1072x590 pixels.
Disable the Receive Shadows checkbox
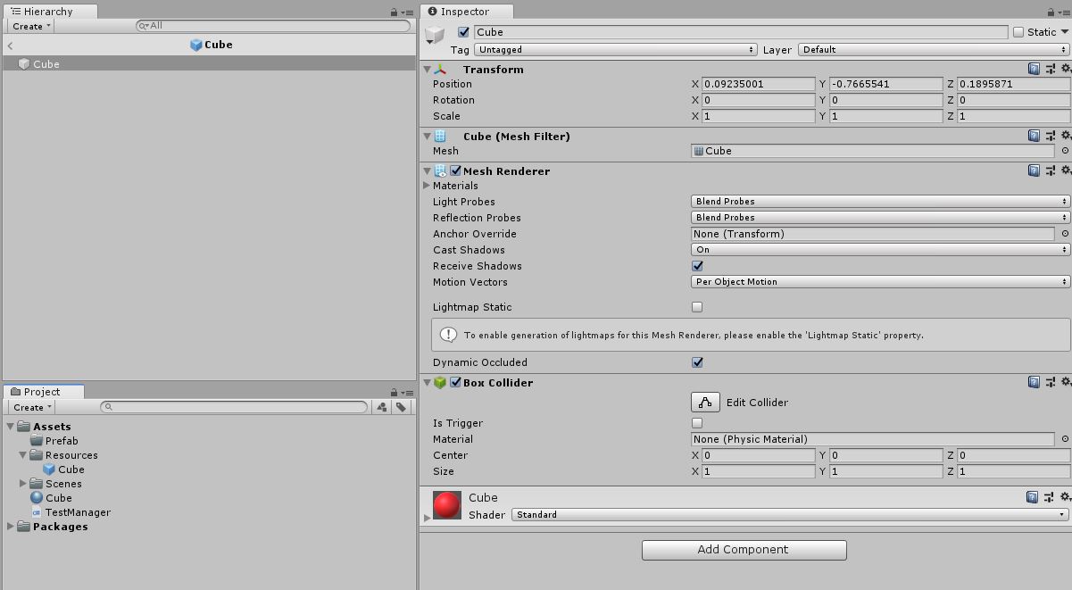pos(697,266)
